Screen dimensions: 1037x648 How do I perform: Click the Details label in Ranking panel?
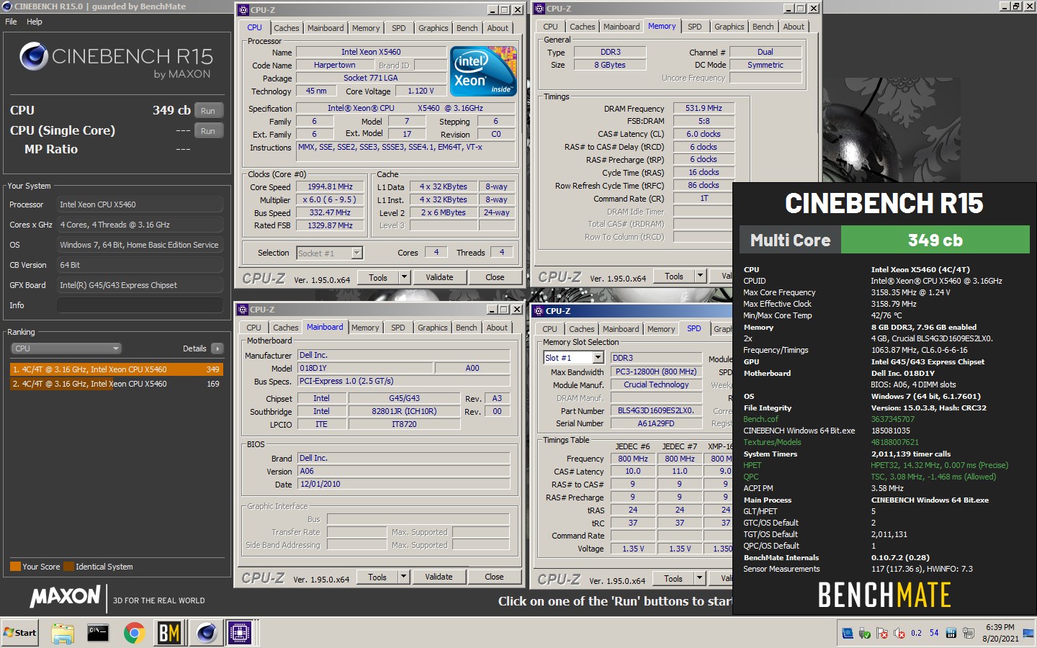[x=194, y=348]
